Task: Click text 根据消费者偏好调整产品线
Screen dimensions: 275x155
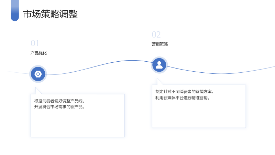Action: pyautogui.click(x=59, y=101)
